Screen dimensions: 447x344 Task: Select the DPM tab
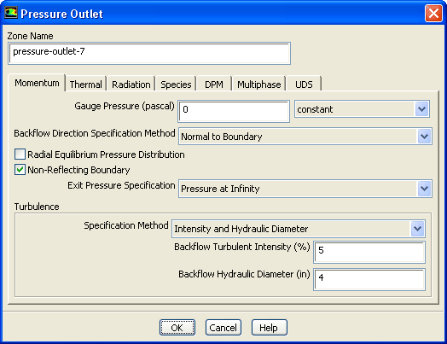[214, 85]
